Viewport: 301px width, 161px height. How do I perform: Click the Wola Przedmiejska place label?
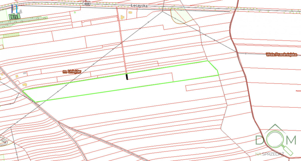pyautogui.click(x=281, y=54)
